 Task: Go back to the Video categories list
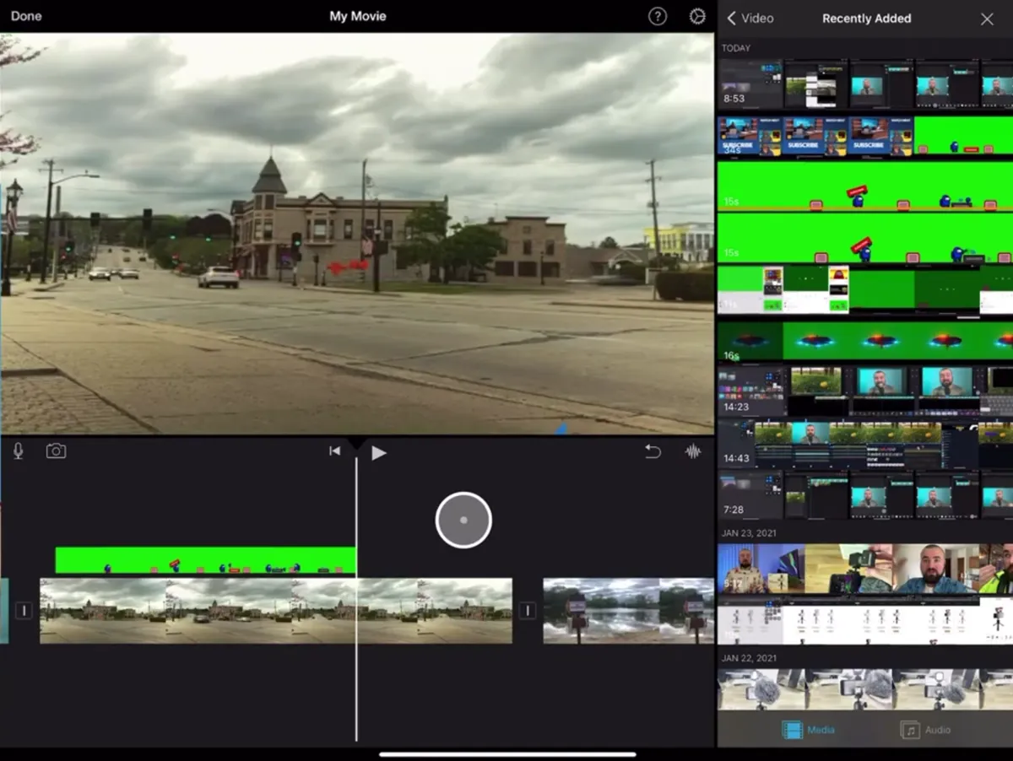[x=750, y=18]
